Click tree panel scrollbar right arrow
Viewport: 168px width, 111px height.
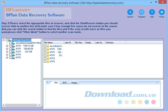coord(39,105)
